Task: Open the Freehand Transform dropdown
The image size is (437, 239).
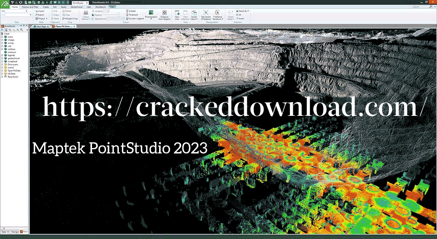Action: click(x=218, y=15)
